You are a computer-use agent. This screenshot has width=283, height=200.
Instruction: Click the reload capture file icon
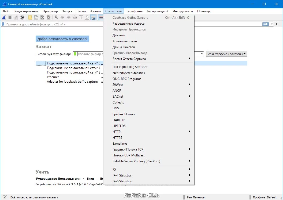click(48, 17)
